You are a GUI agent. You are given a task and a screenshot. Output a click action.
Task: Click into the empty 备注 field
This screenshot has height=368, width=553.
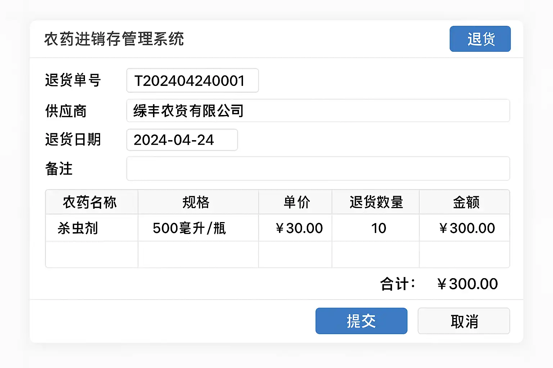pos(318,169)
